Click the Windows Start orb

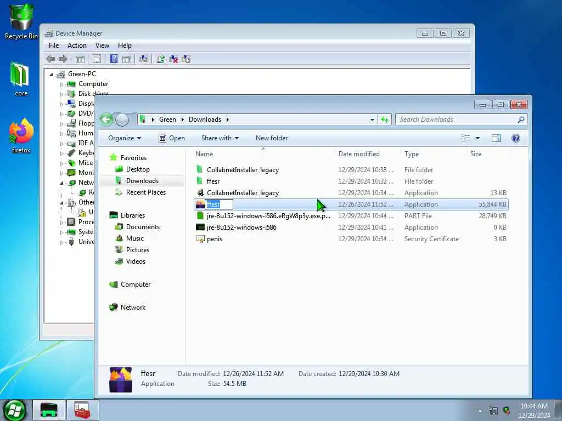click(14, 410)
